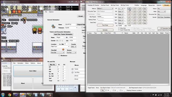This screenshot has height=97, width=172.
Task: Open the Location dropdown showing Pallet Town
Action: 60,47
